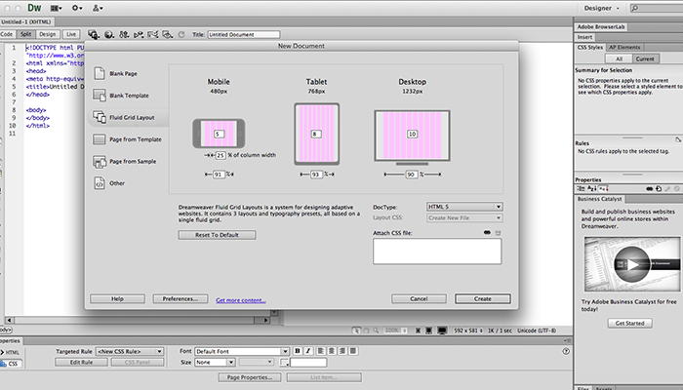Switch to Design view
Viewport: 683px width, 390px height.
click(47, 34)
